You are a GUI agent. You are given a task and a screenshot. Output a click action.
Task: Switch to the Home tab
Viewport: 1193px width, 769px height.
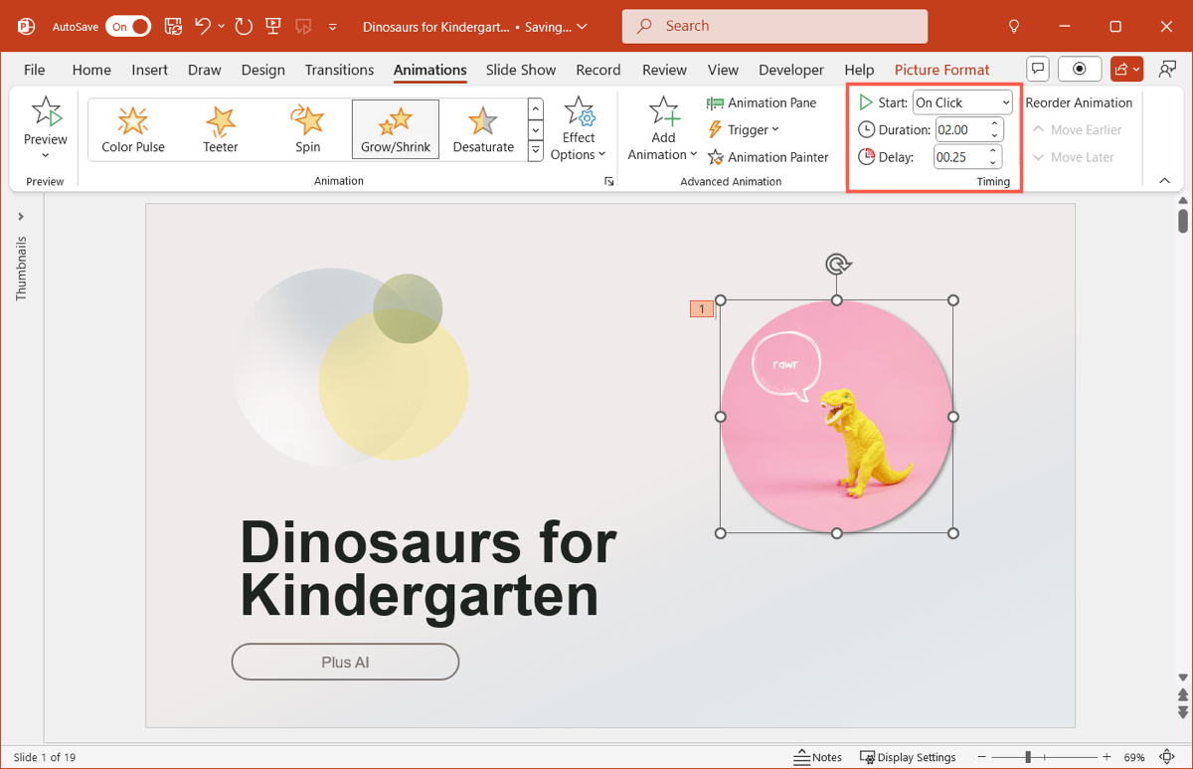tap(91, 70)
